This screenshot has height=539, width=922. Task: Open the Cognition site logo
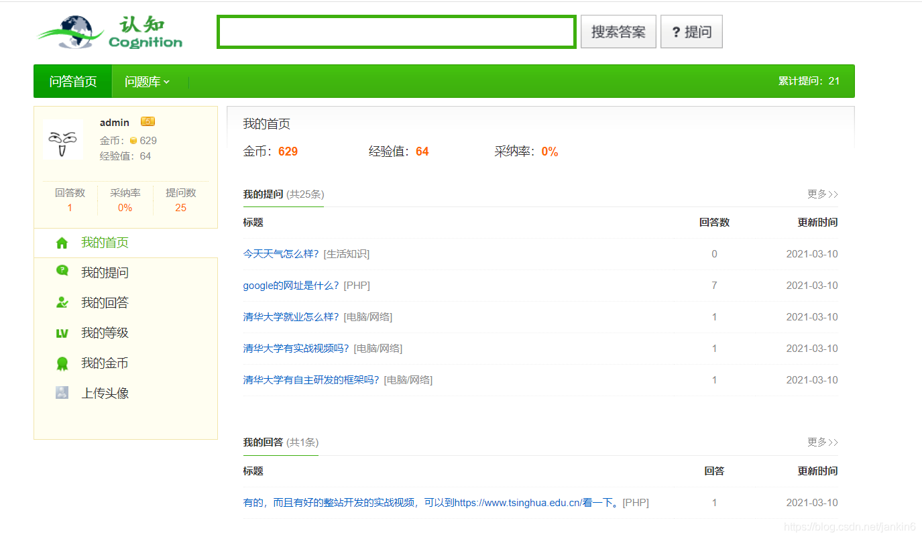[x=109, y=31]
